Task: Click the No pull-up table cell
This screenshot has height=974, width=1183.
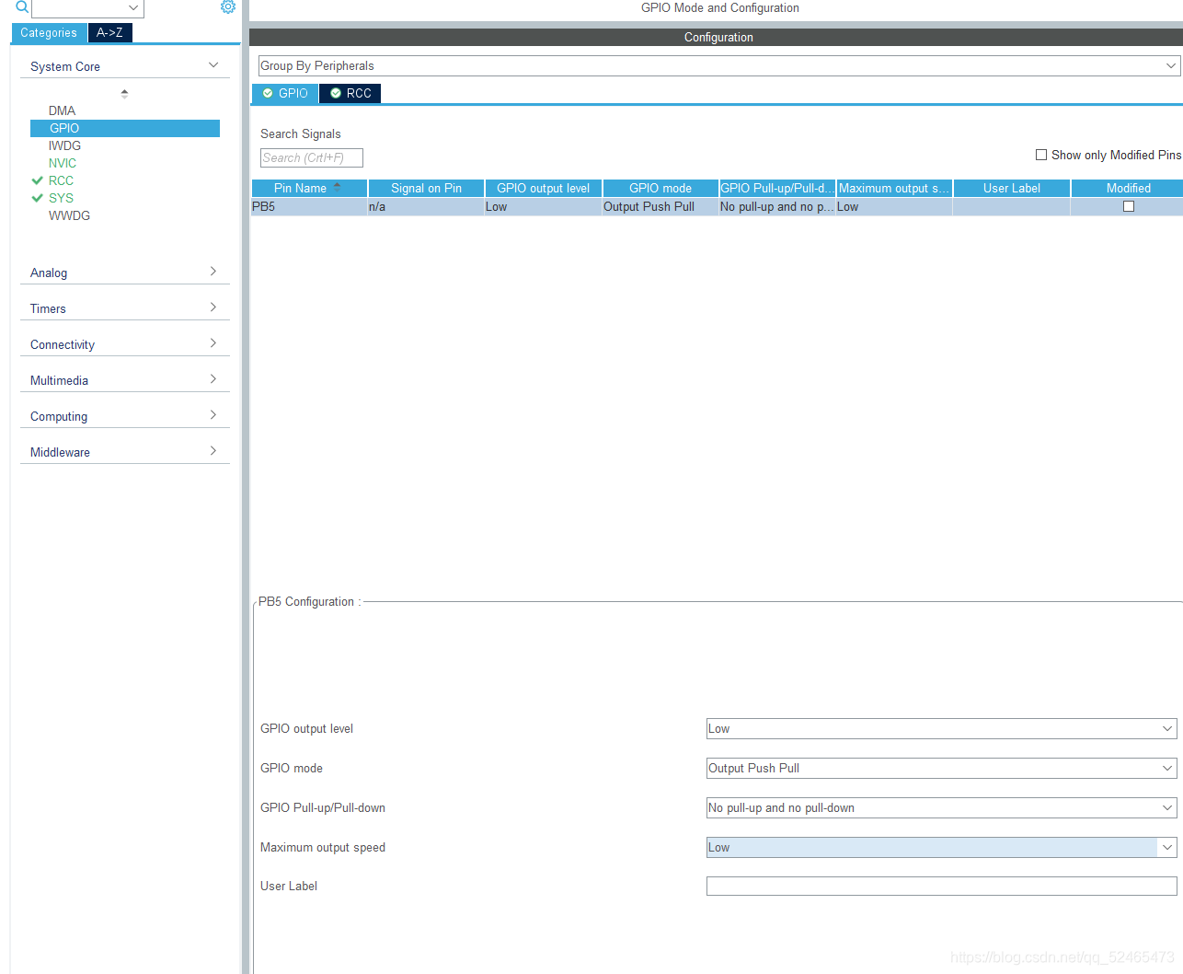Action: (x=777, y=206)
